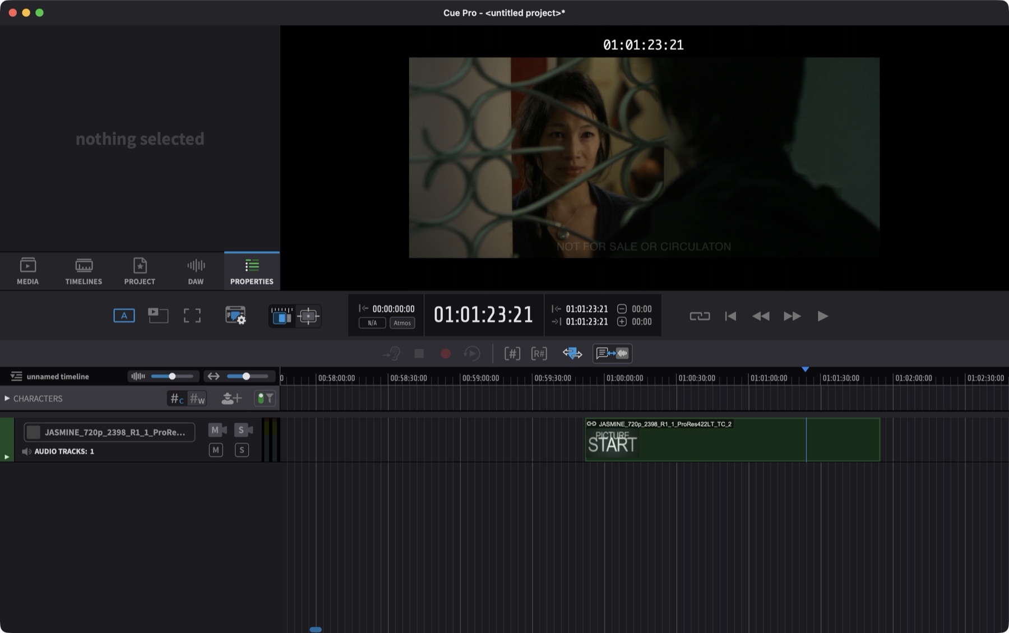This screenshot has width=1009, height=633.
Task: Open viewer overlay settings gear icon
Action: pos(235,315)
